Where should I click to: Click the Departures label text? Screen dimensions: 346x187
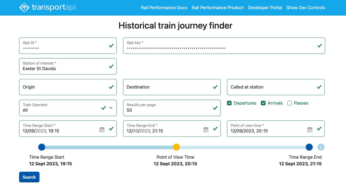(x=245, y=103)
